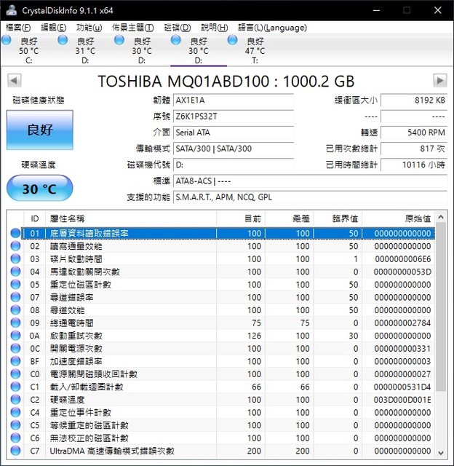This screenshot has width=454, height=466.
Task: Click the 30 °C temperature button
Action: pyautogui.click(x=39, y=189)
